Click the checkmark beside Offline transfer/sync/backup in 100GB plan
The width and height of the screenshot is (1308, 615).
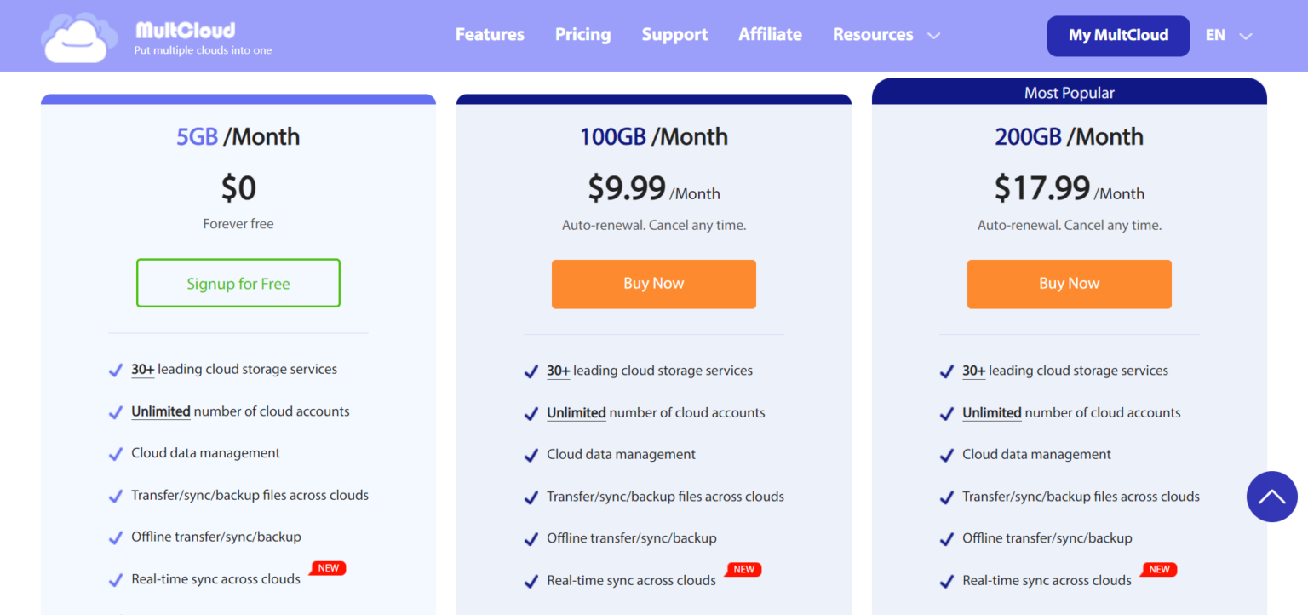click(x=531, y=537)
